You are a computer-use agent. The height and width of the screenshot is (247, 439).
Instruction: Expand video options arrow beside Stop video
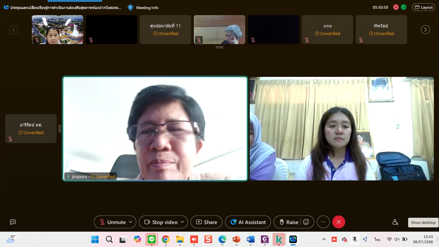coord(182,222)
